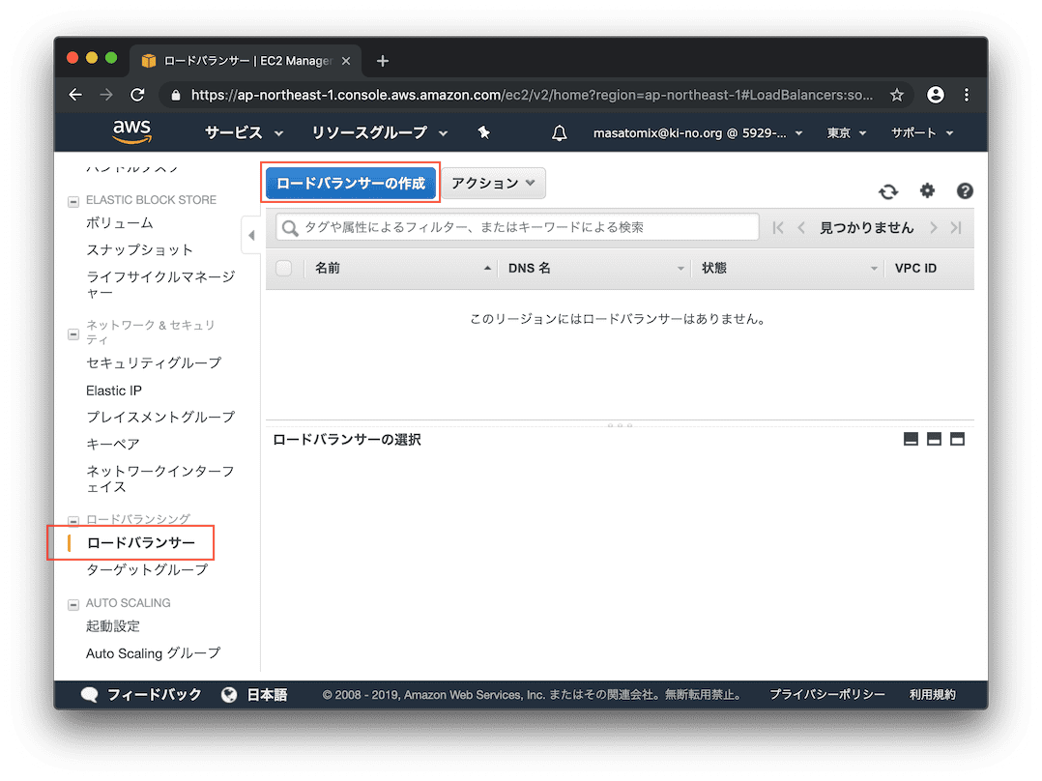Click the language globe icon in footer
The width and height of the screenshot is (1042, 781).
click(x=229, y=695)
